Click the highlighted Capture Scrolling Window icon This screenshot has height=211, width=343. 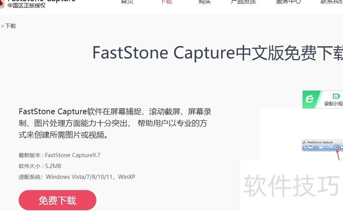[337, 147]
